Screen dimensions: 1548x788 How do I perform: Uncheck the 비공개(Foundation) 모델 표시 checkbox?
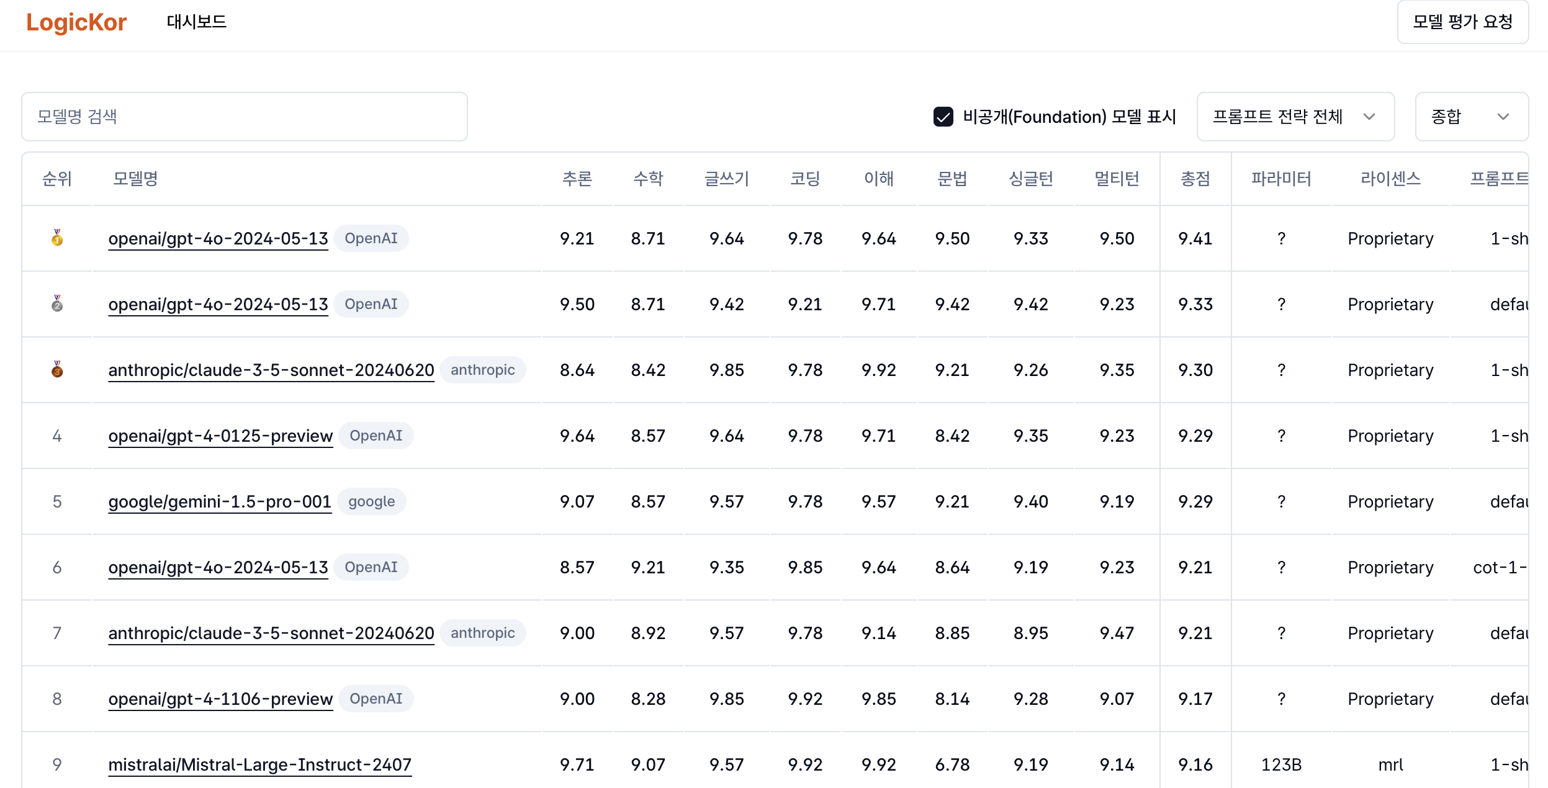[943, 117]
